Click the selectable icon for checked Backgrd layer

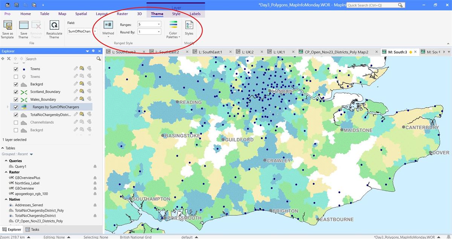(82, 84)
